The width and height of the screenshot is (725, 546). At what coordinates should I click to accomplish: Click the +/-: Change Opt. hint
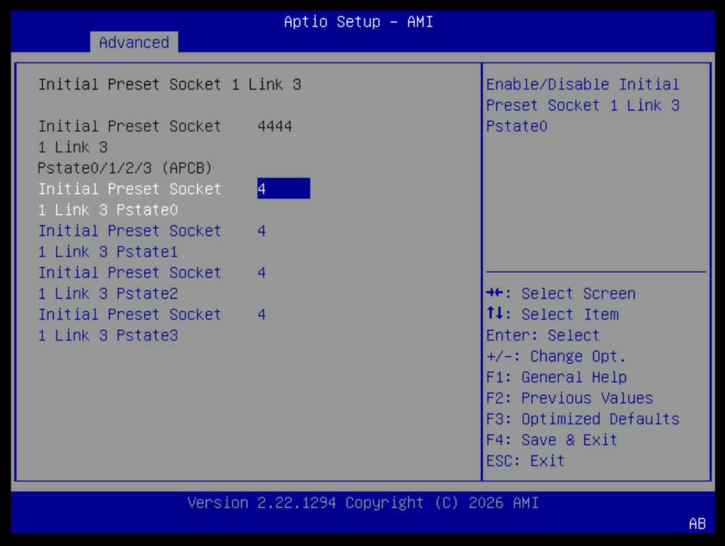point(556,356)
